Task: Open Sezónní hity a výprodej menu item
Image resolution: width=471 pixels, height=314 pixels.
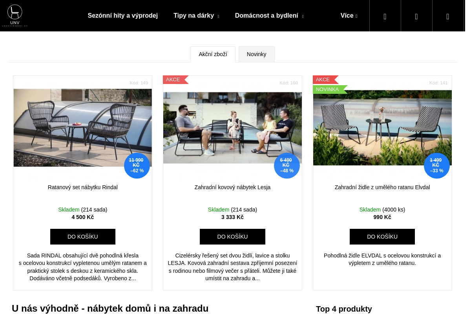Action: (123, 16)
